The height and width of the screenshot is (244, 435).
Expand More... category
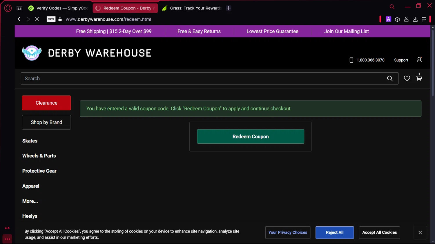point(30,201)
